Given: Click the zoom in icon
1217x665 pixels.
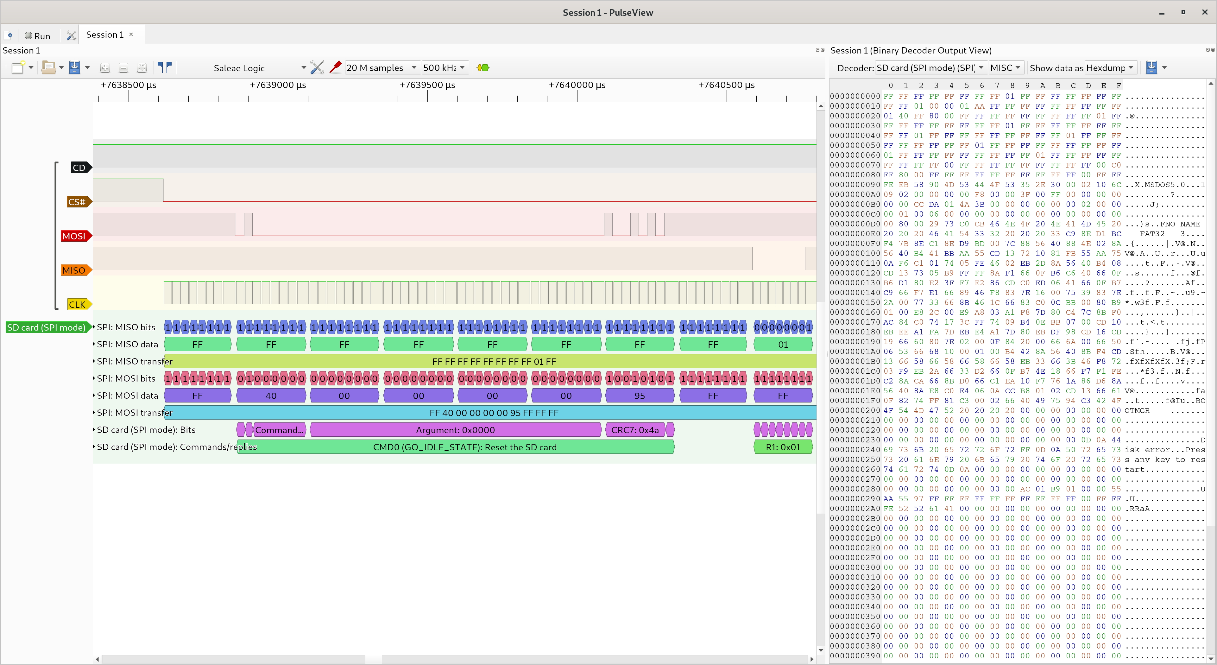Looking at the screenshot, I should (105, 68).
